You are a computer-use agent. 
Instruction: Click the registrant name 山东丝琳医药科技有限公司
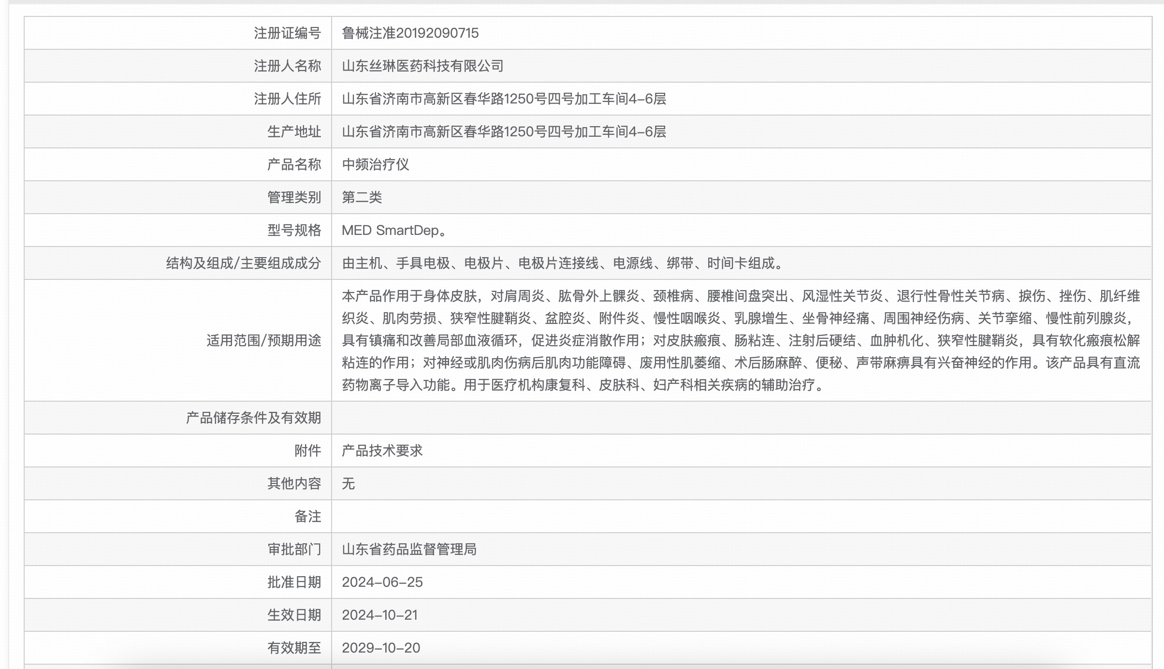point(422,66)
